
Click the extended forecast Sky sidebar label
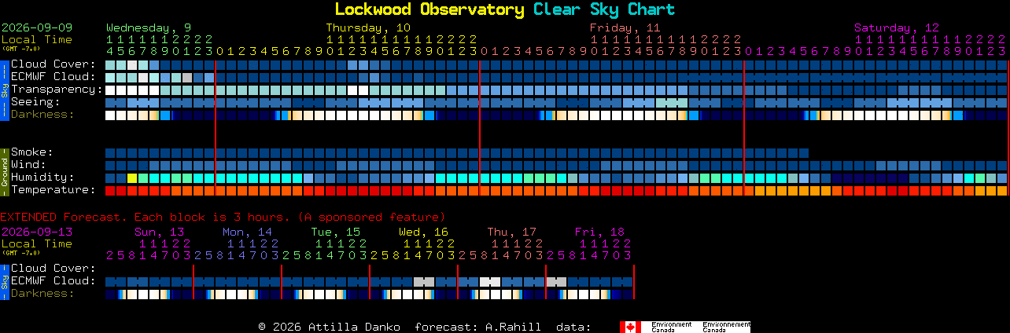pyautogui.click(x=4, y=281)
